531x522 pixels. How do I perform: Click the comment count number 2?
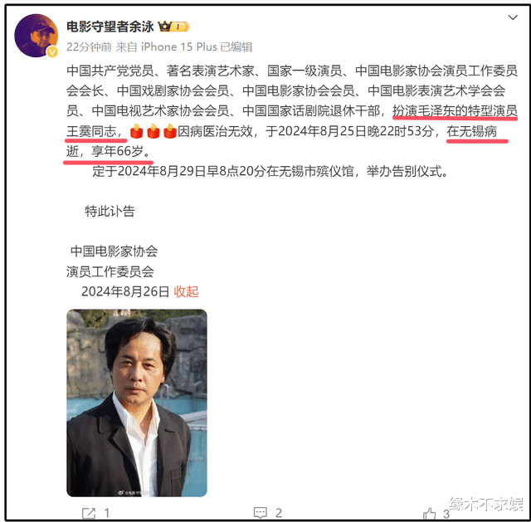(279, 513)
